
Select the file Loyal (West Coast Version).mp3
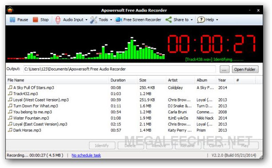(x=41, y=100)
